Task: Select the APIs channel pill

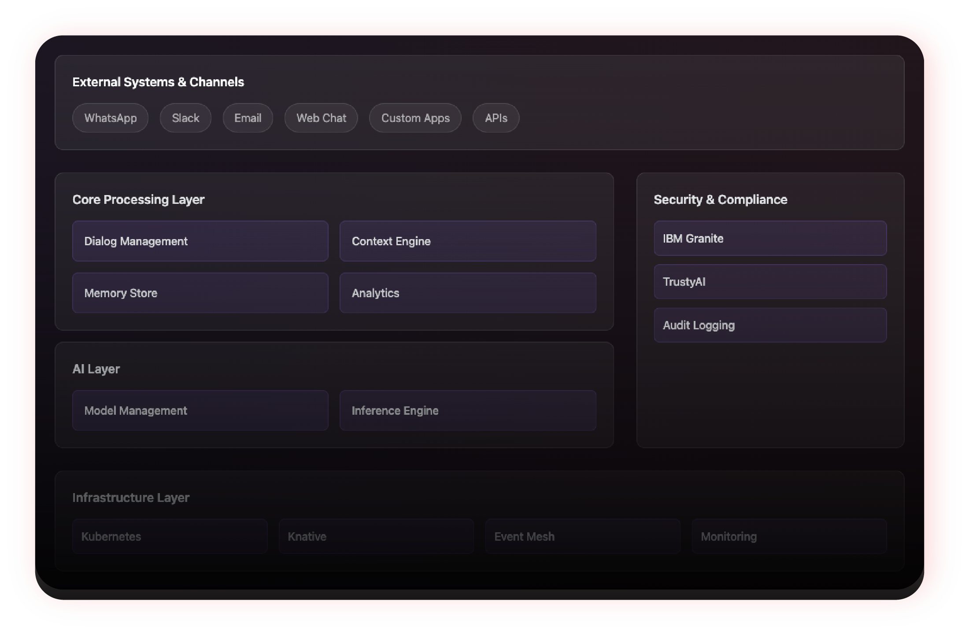Action: pos(496,118)
